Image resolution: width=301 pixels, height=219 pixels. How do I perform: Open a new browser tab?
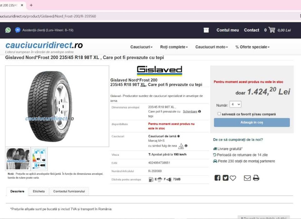tap(31, 5)
